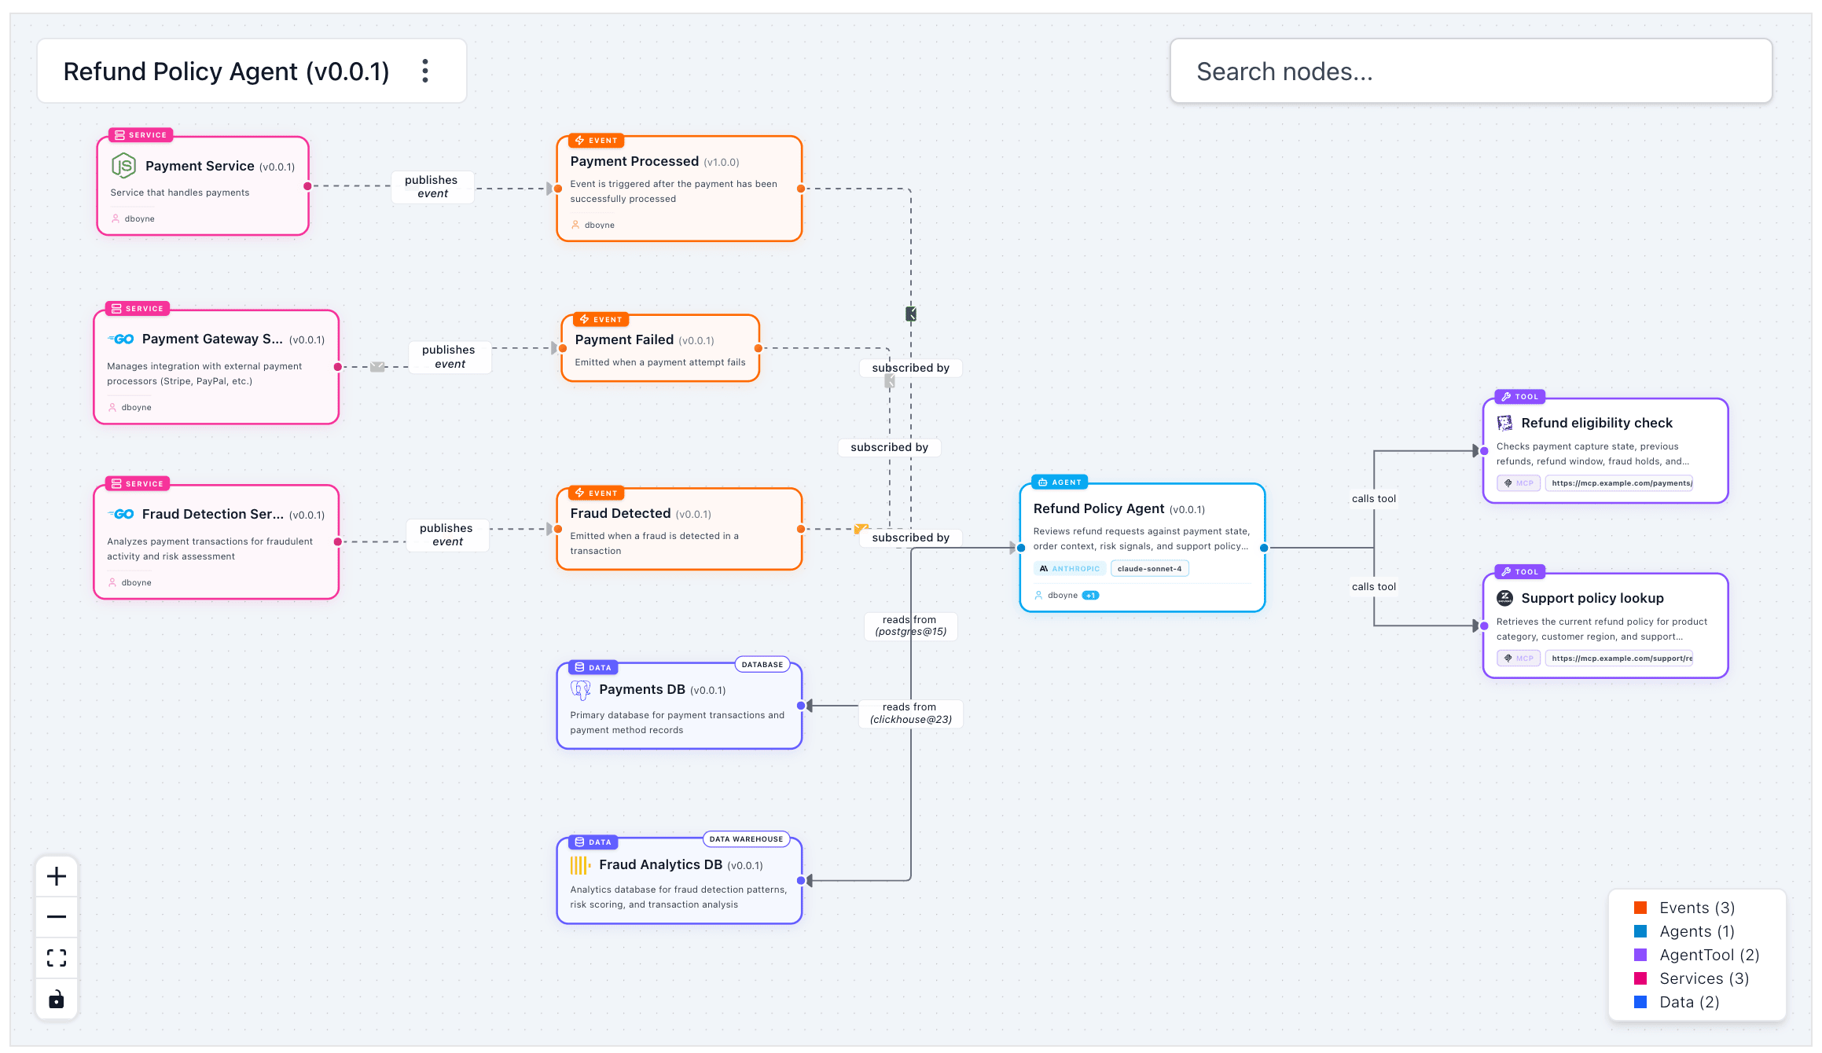Open the Payment Gateway S... node title

(212, 339)
